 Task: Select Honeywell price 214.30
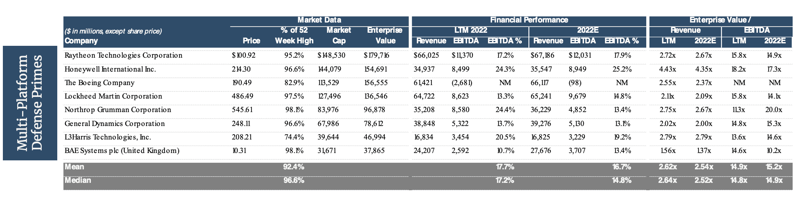pos(241,69)
